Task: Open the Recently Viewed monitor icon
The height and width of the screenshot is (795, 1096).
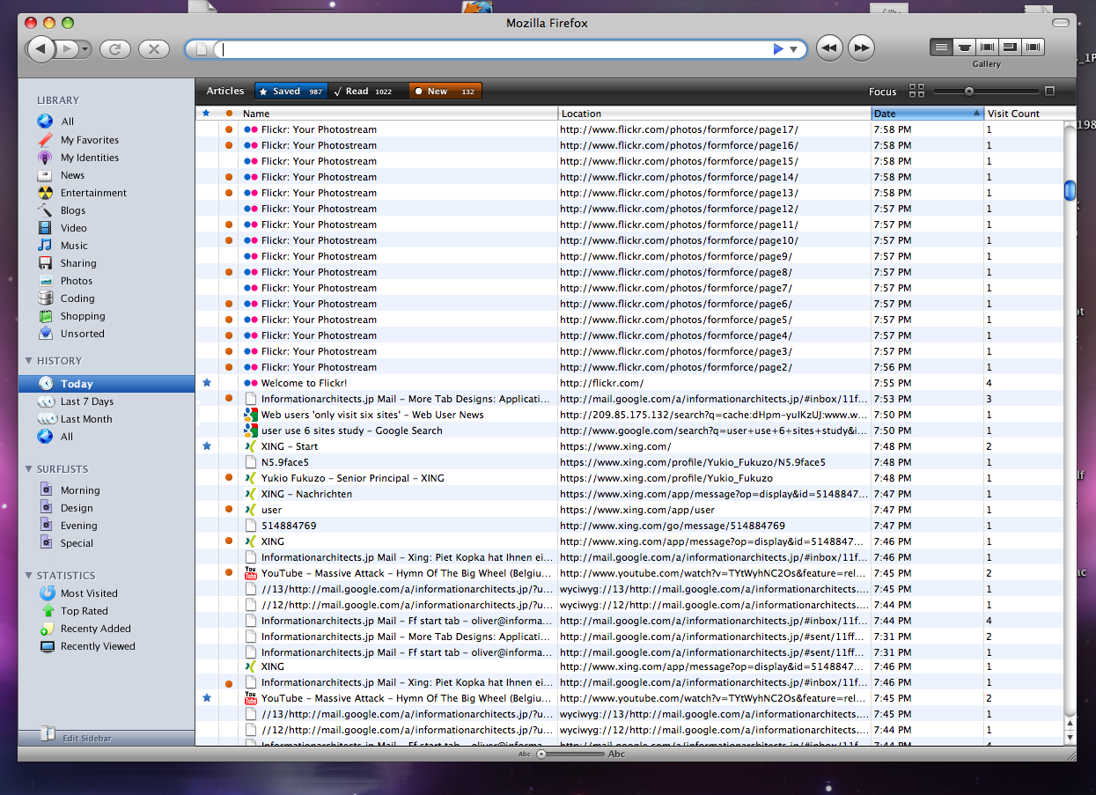Action: tap(48, 645)
